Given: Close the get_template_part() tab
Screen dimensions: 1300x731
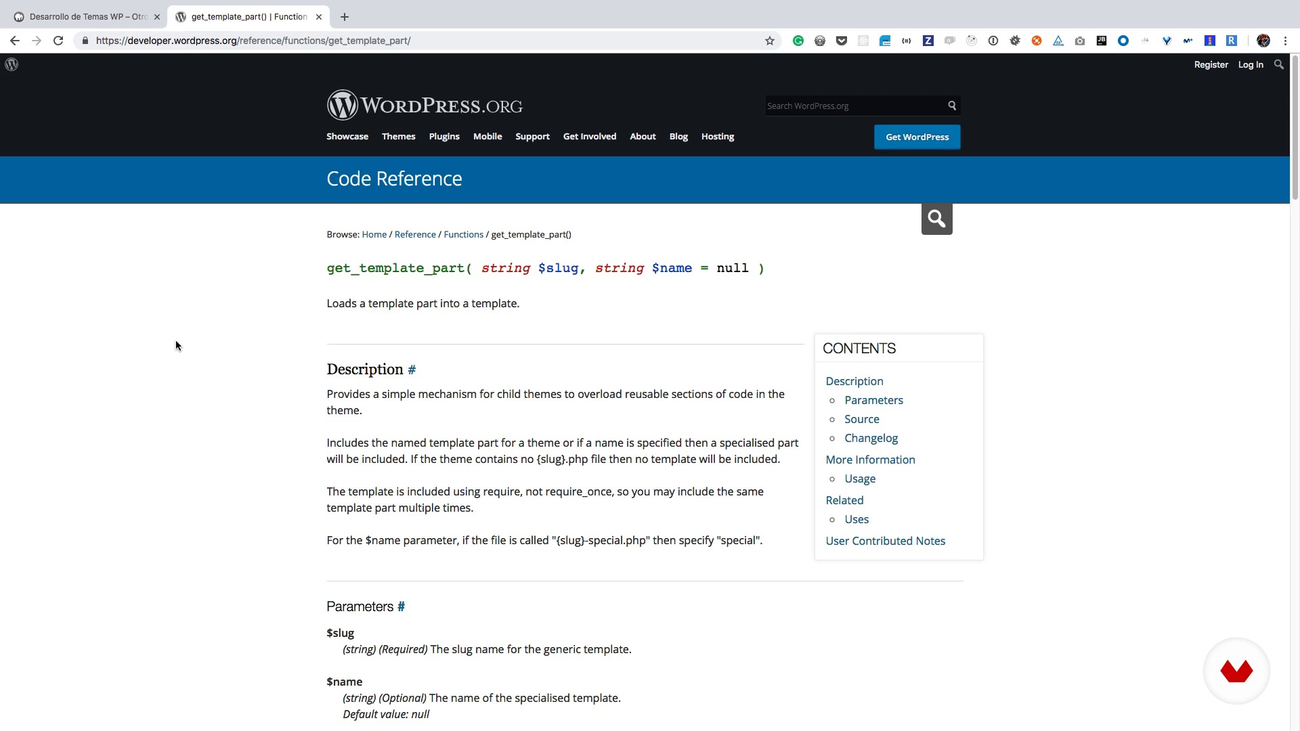Looking at the screenshot, I should [319, 17].
